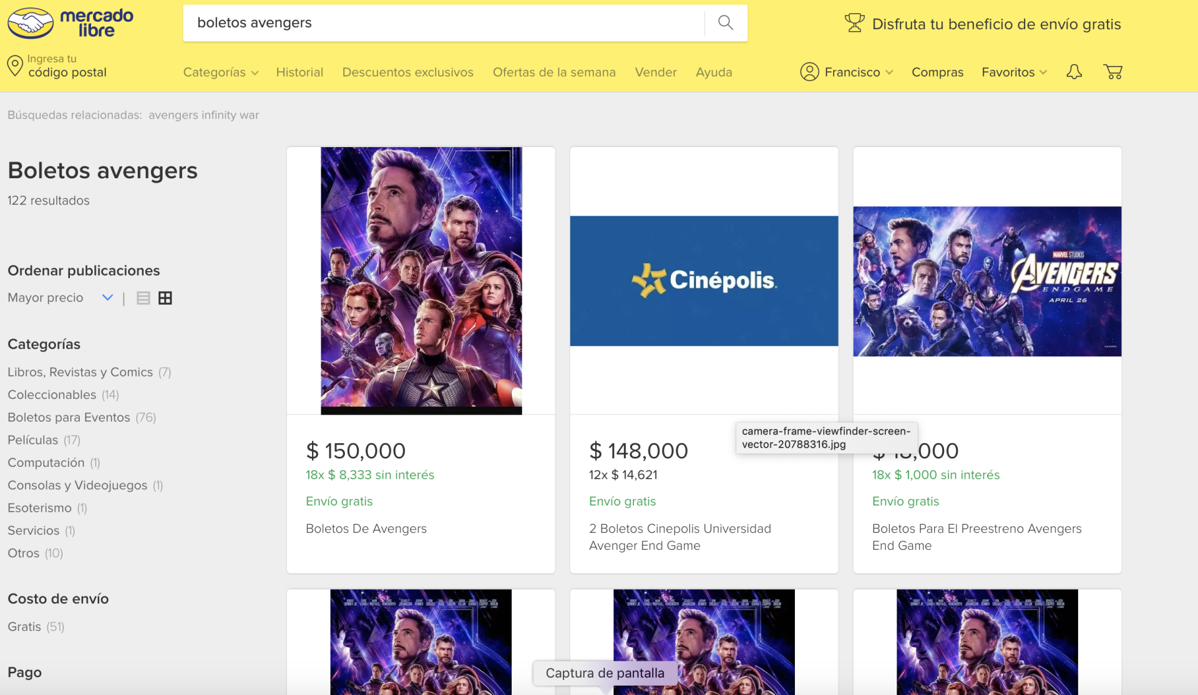Open Ofertas de la semana

(554, 72)
